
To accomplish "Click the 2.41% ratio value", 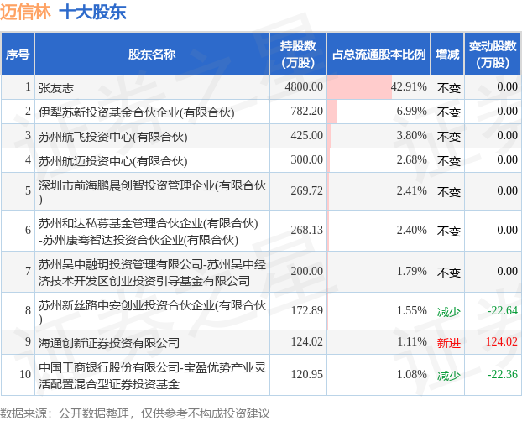I will point(411,190).
